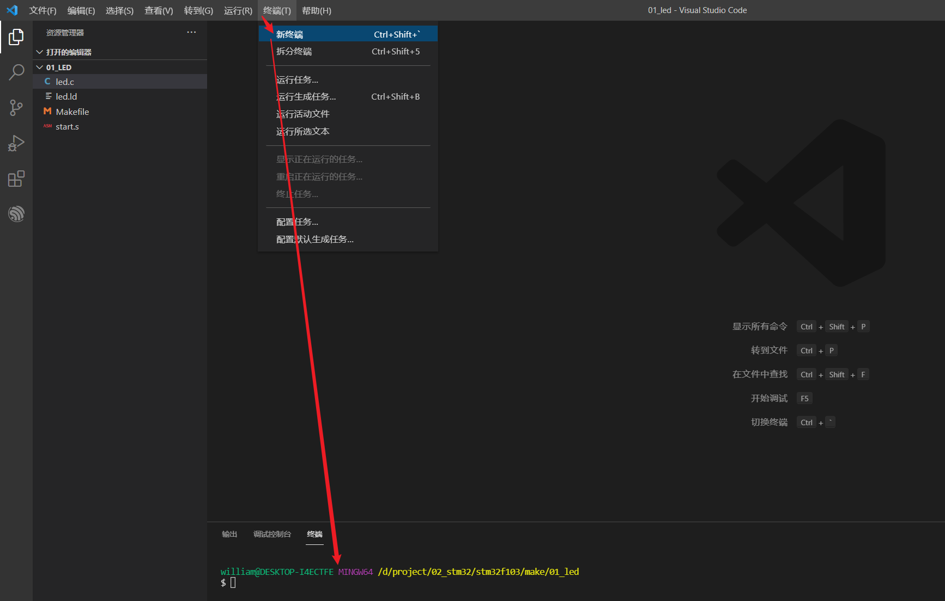Choose 运行任务... menu entry

(348, 79)
